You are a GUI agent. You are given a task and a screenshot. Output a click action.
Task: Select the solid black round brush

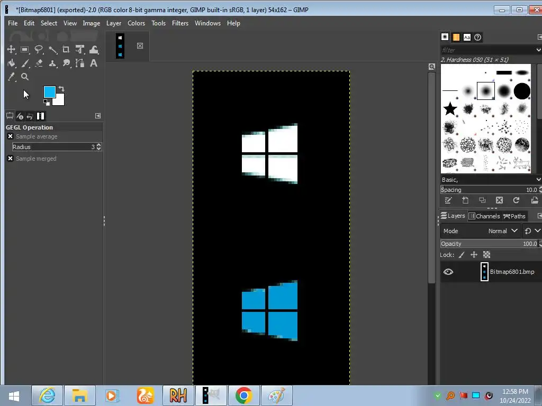pyautogui.click(x=522, y=91)
